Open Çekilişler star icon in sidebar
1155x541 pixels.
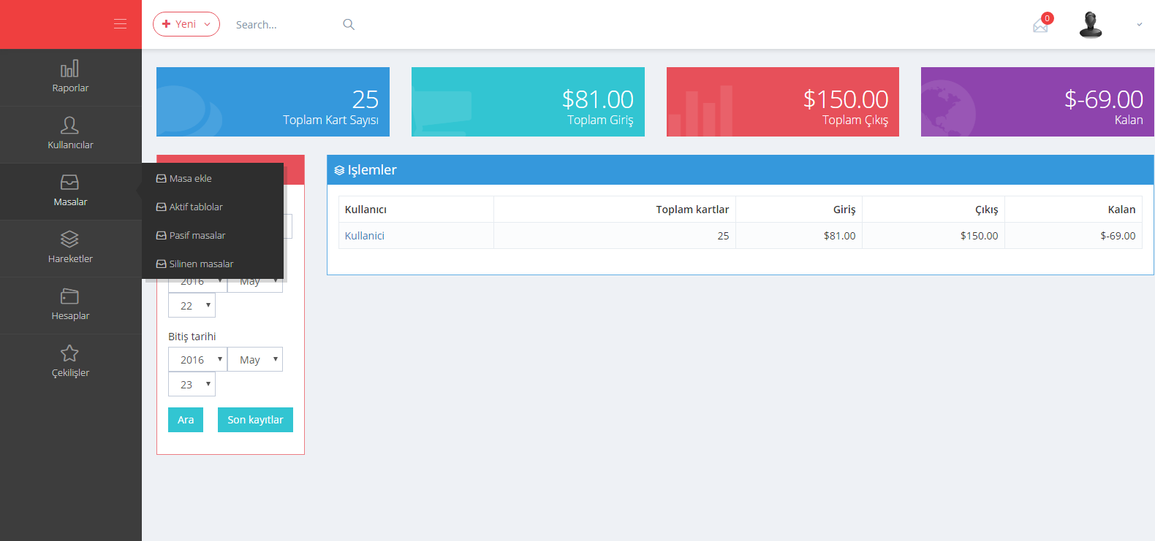tap(69, 353)
